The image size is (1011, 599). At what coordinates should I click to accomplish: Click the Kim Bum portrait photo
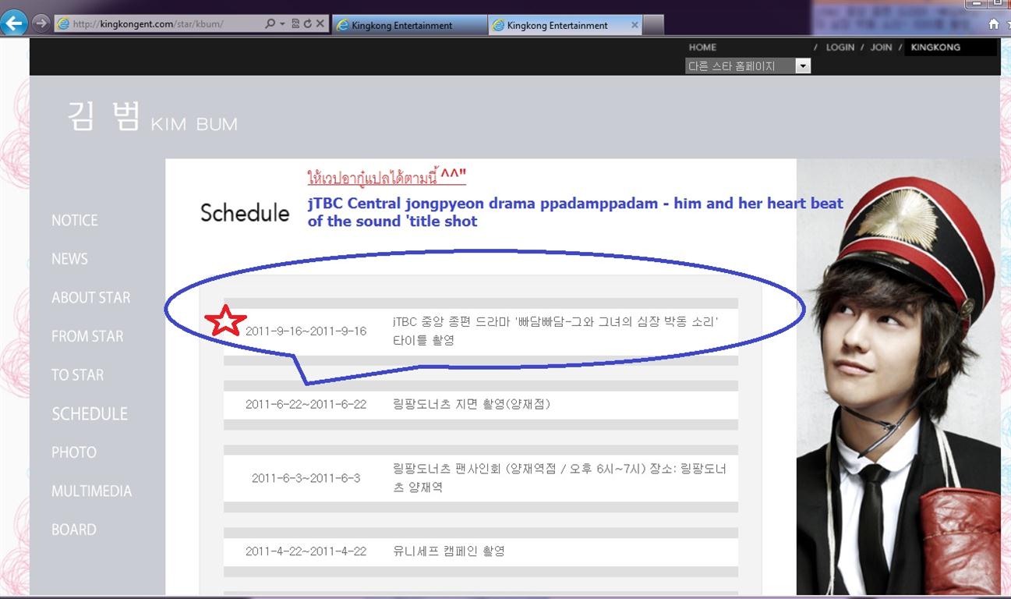(898, 377)
